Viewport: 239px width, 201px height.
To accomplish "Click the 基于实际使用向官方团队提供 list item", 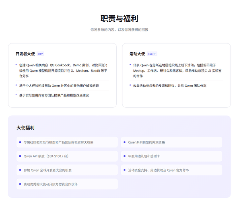I will [54, 95].
